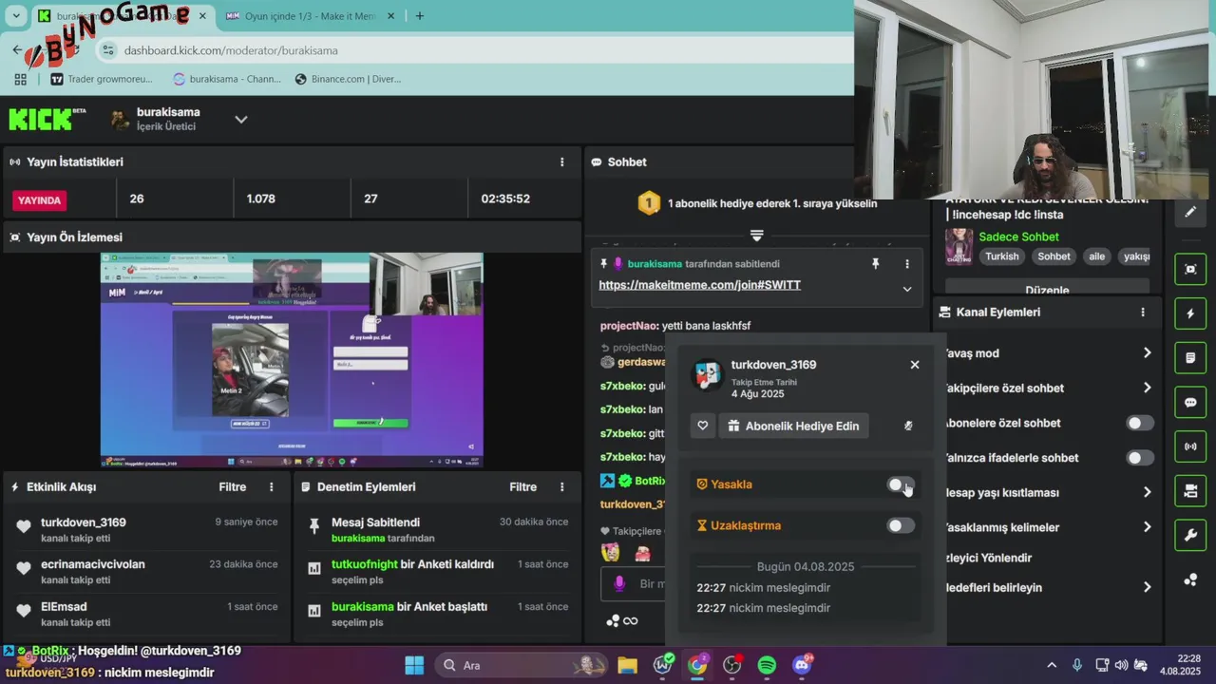Click Sadece Sohbet category link
The image size is (1216, 684).
[1018, 237]
